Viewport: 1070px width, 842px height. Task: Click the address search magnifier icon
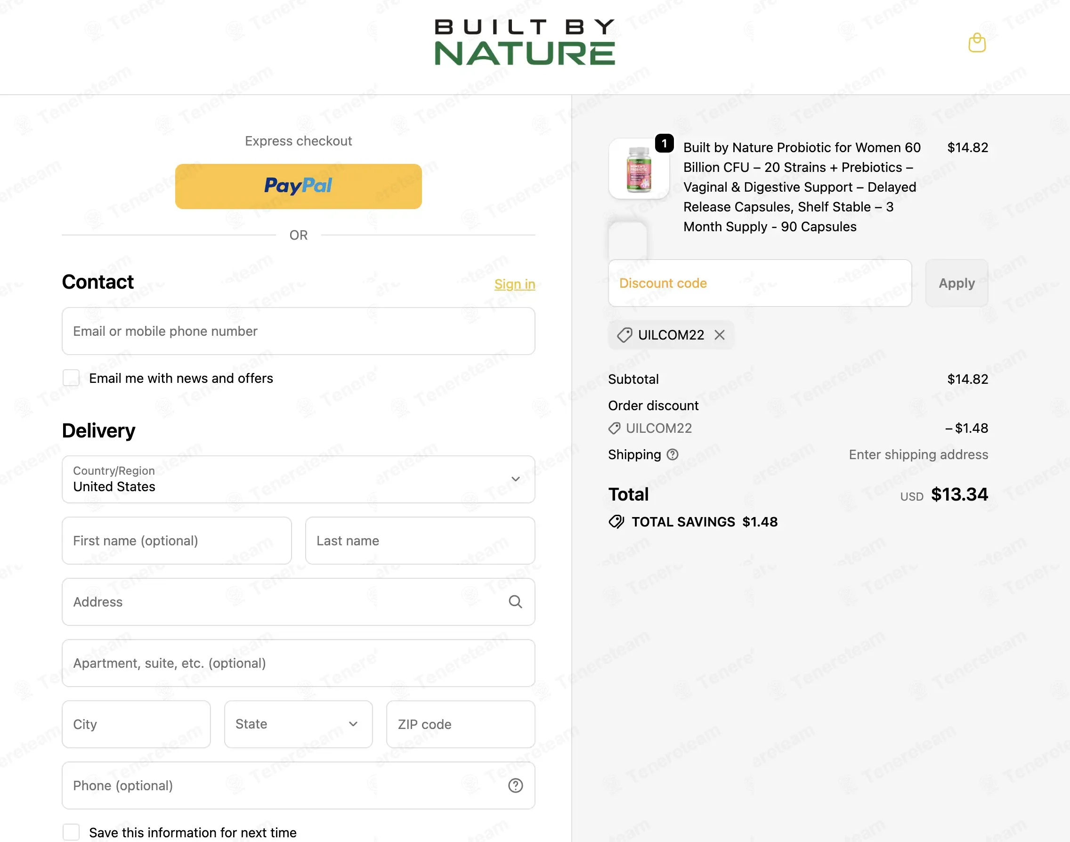tap(515, 601)
